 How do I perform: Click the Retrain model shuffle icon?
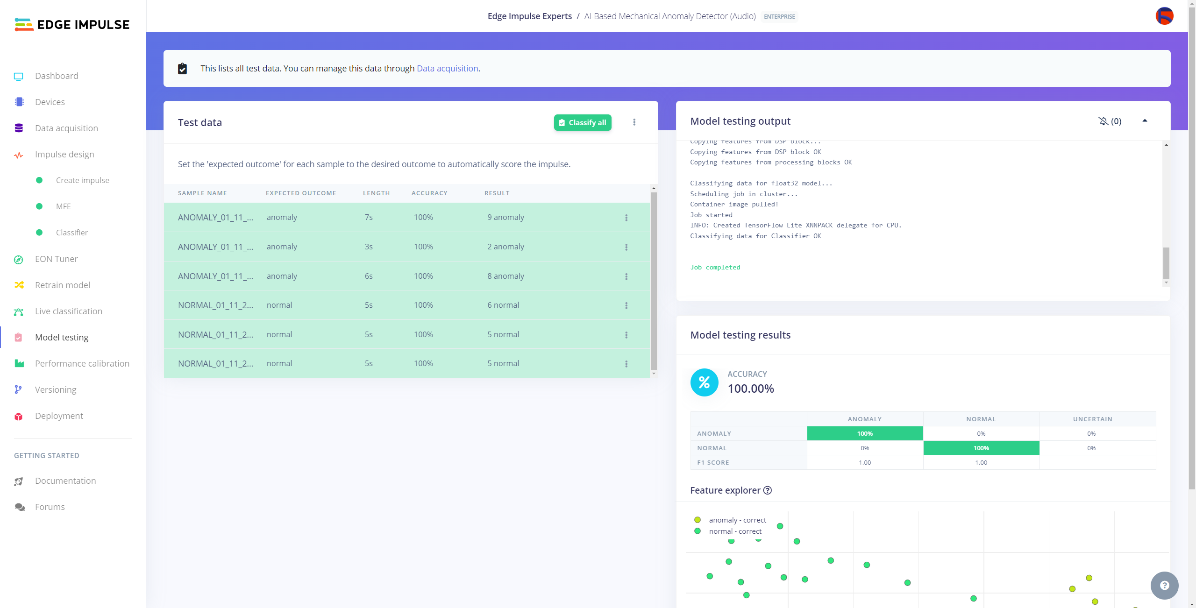click(19, 285)
